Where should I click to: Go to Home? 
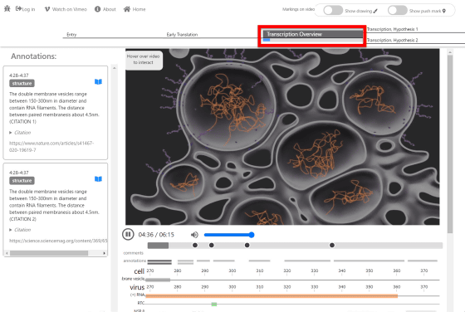pyautogui.click(x=135, y=9)
